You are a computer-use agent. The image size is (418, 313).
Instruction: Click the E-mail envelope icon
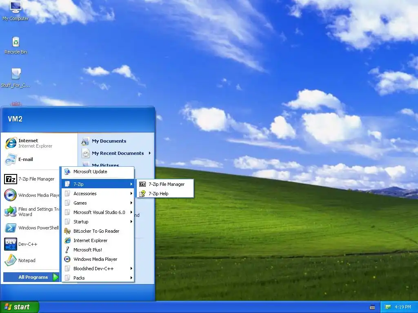11,159
